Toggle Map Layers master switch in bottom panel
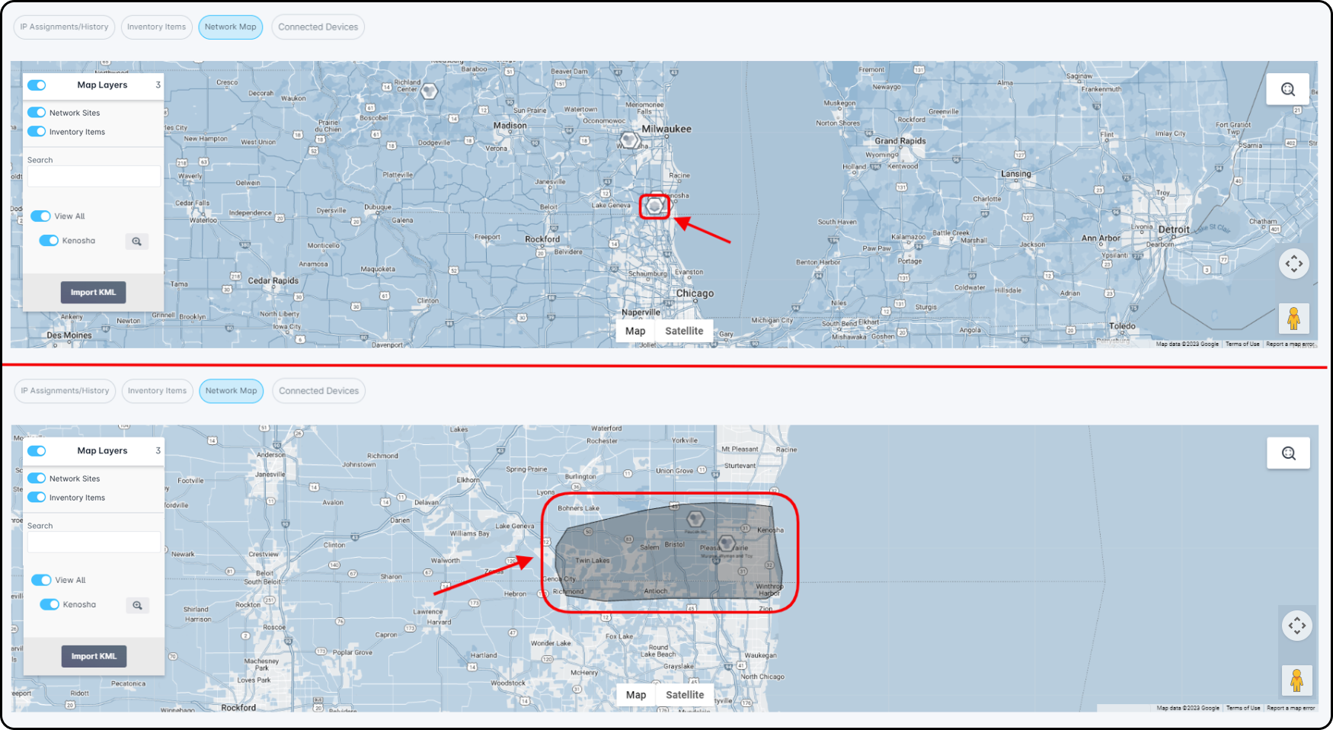 pyautogui.click(x=37, y=451)
